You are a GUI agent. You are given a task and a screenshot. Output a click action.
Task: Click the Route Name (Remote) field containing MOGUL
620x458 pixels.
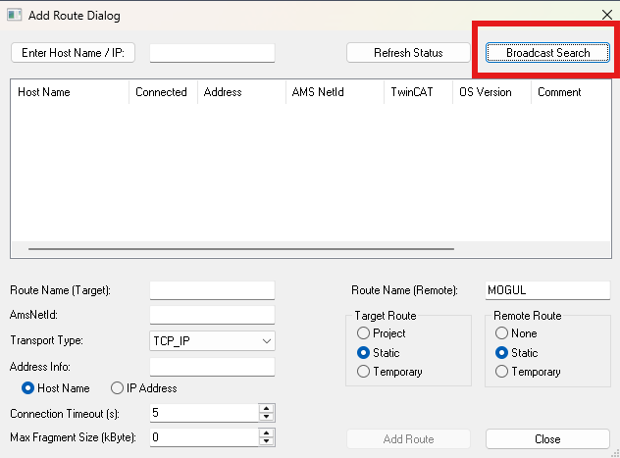547,290
